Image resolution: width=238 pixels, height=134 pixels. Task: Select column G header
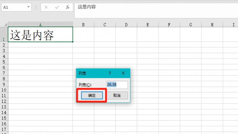tap(191, 24)
